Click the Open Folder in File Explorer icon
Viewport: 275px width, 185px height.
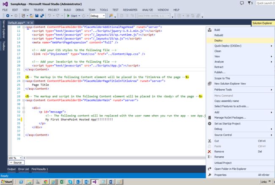[x=210, y=168]
